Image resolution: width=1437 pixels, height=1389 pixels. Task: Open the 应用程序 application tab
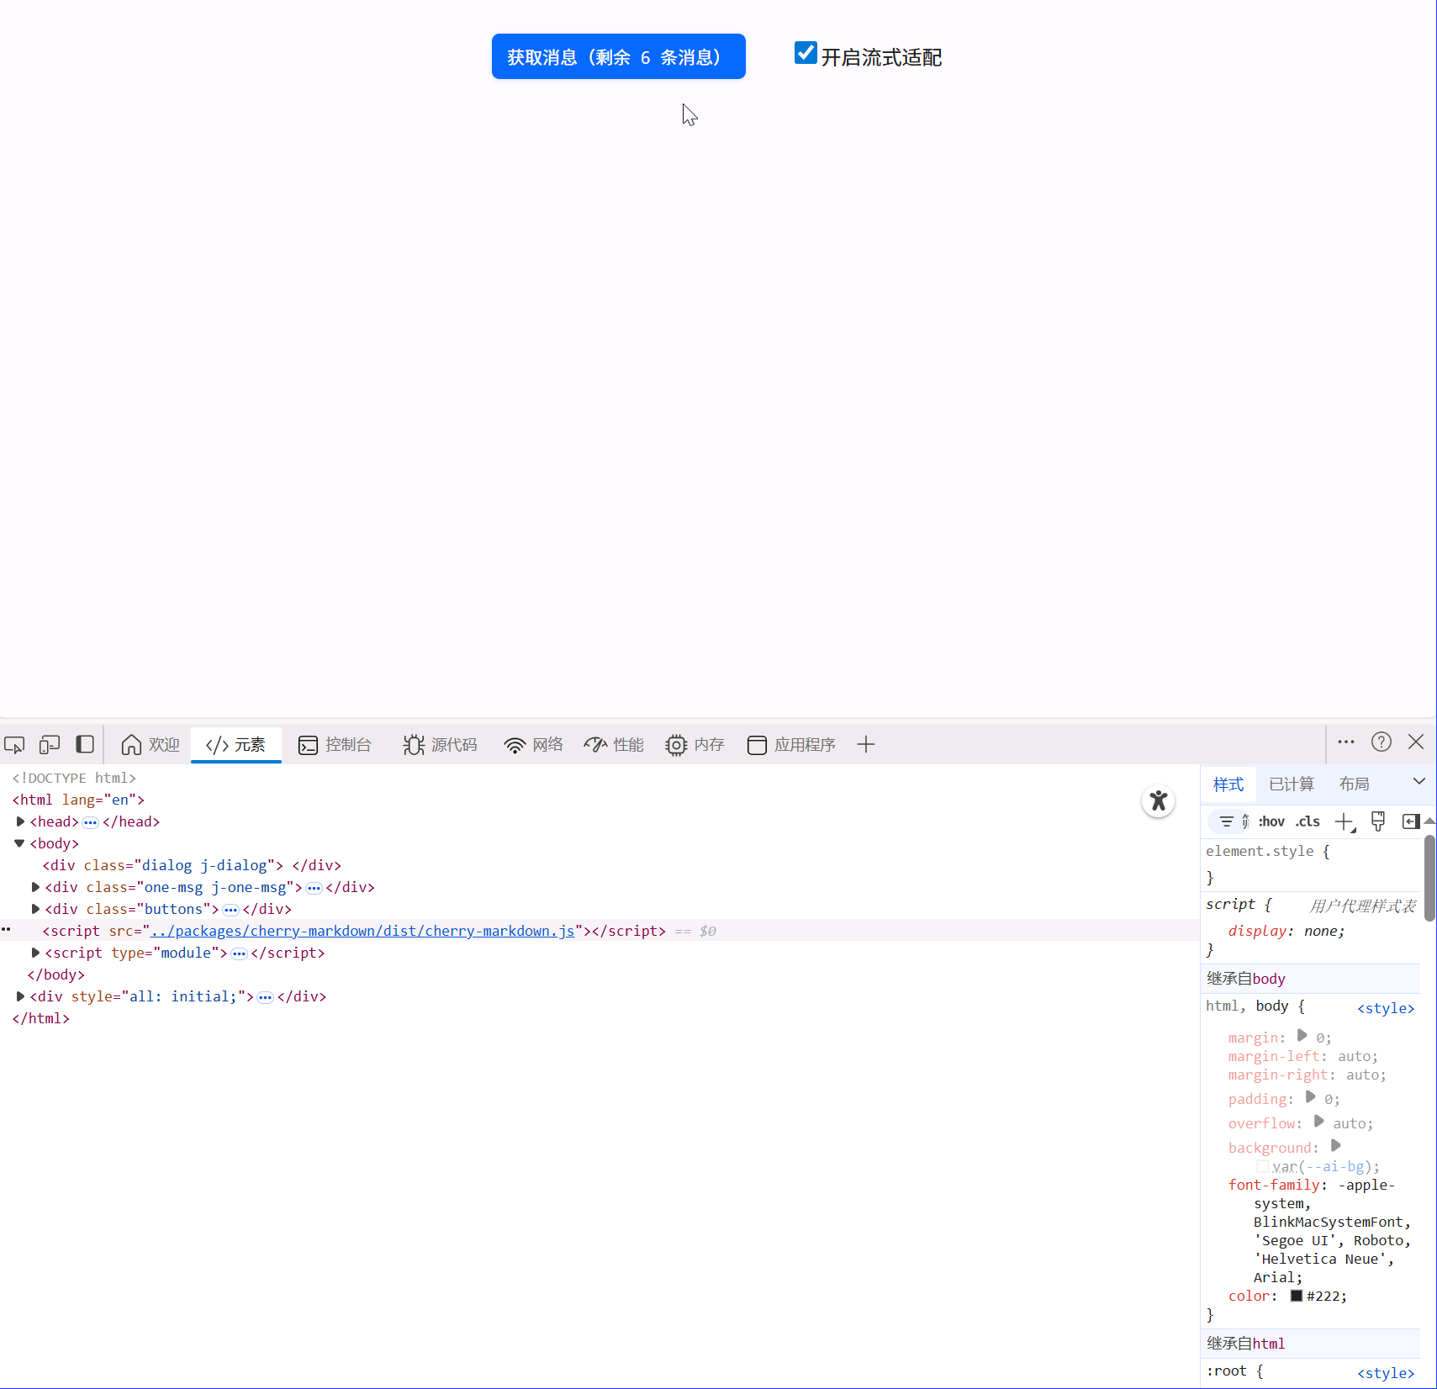(x=791, y=745)
